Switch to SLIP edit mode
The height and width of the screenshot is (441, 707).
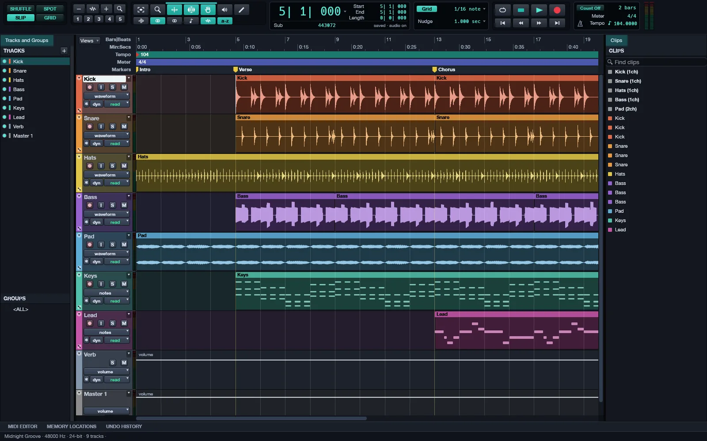point(21,18)
